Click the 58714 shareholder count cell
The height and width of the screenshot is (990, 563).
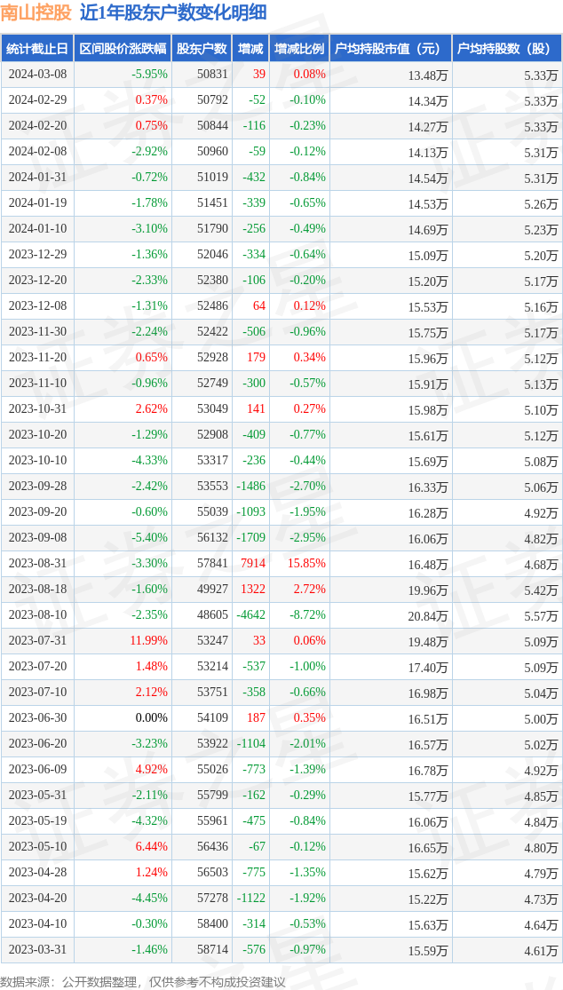(212, 950)
